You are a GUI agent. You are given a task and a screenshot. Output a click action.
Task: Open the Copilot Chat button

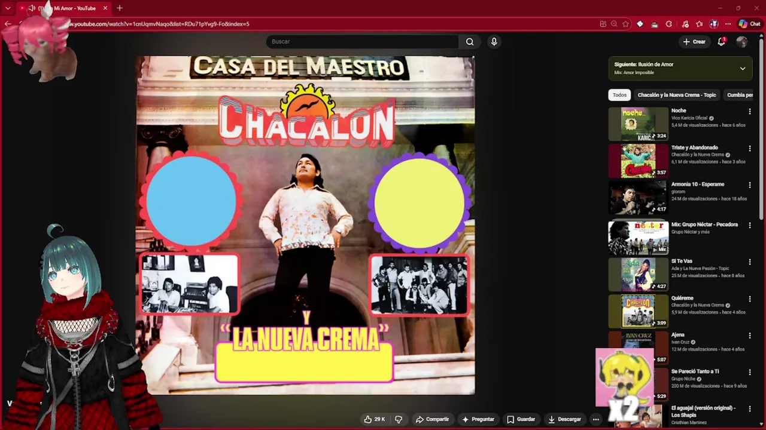(749, 24)
